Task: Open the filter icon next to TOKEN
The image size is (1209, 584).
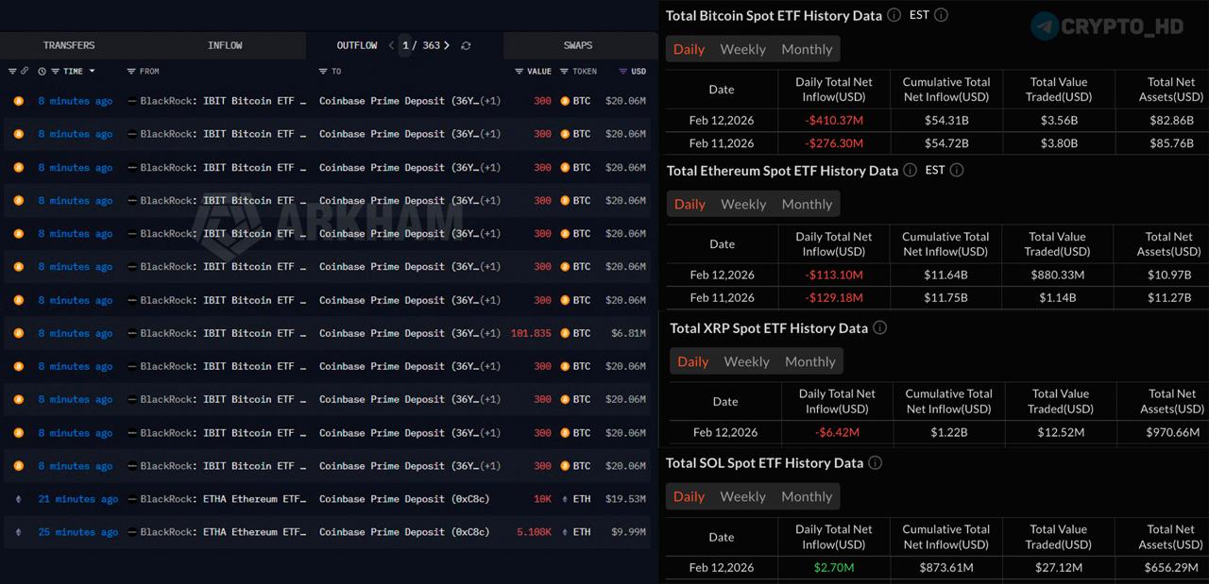Action: click(564, 71)
